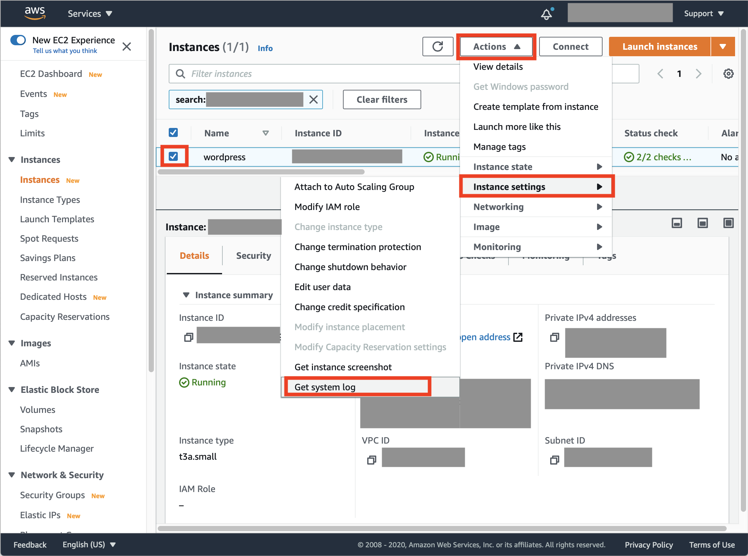The image size is (748, 556).
Task: Select Manage tags menu item
Action: [536, 147]
